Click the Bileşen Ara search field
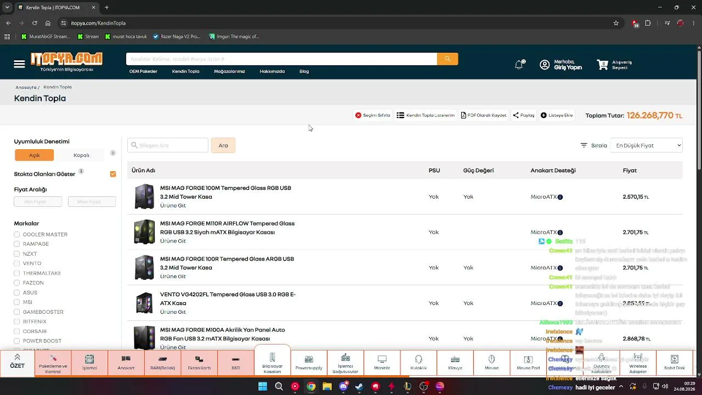The width and height of the screenshot is (702, 395). pyautogui.click(x=168, y=145)
